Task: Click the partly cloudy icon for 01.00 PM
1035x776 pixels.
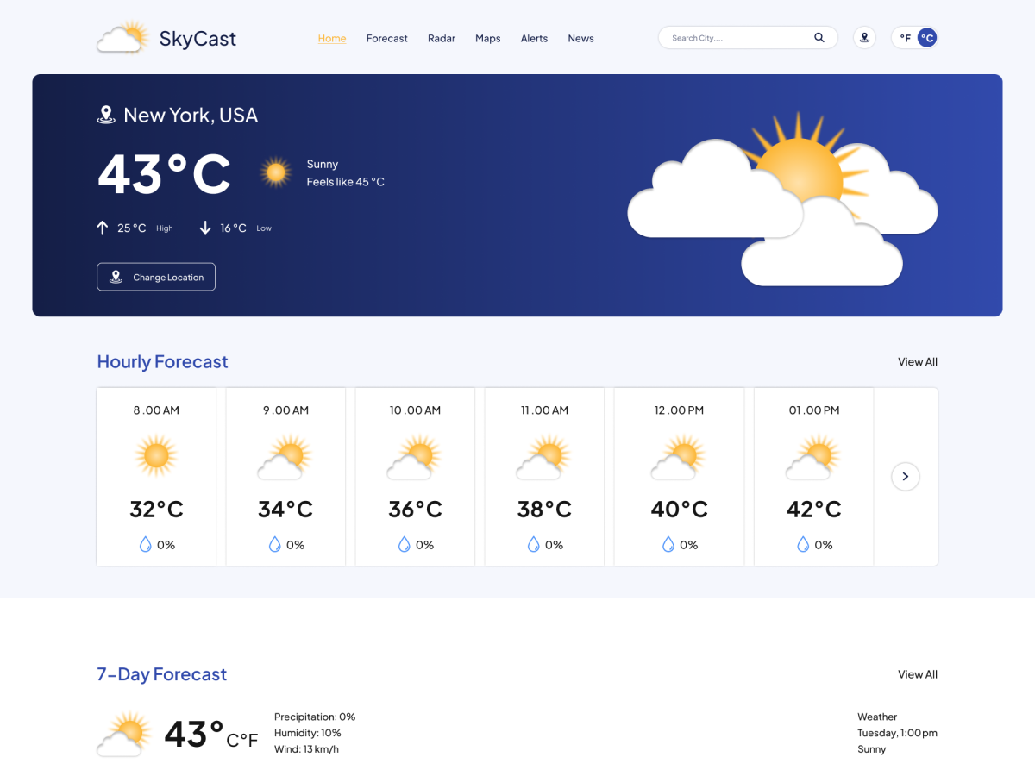Action: tap(812, 457)
